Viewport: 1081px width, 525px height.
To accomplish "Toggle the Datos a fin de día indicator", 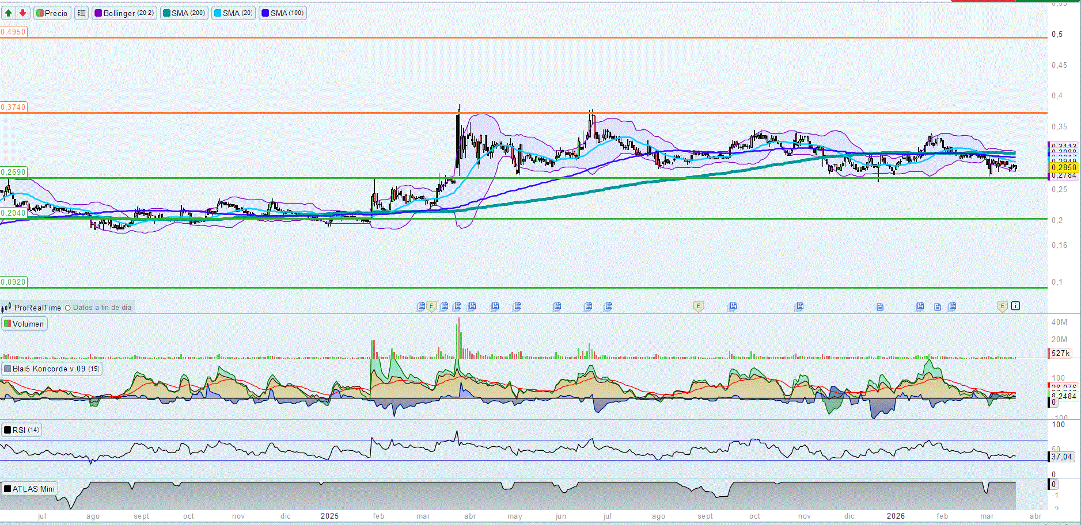I will coord(68,308).
